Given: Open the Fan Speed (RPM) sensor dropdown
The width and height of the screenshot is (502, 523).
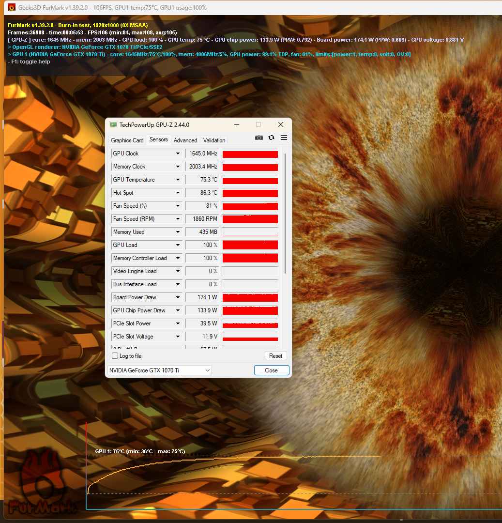Looking at the screenshot, I should click(178, 219).
